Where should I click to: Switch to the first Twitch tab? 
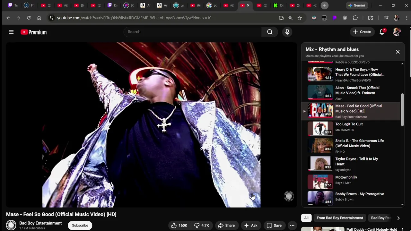(x=13, y=5)
